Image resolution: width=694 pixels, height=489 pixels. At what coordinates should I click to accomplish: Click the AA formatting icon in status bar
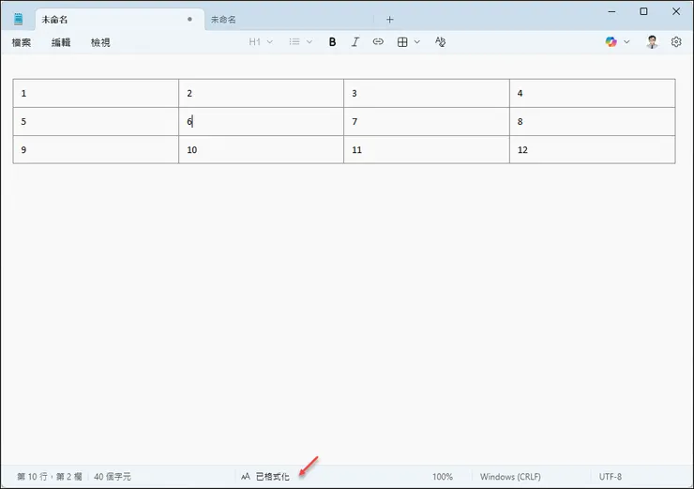(x=246, y=477)
